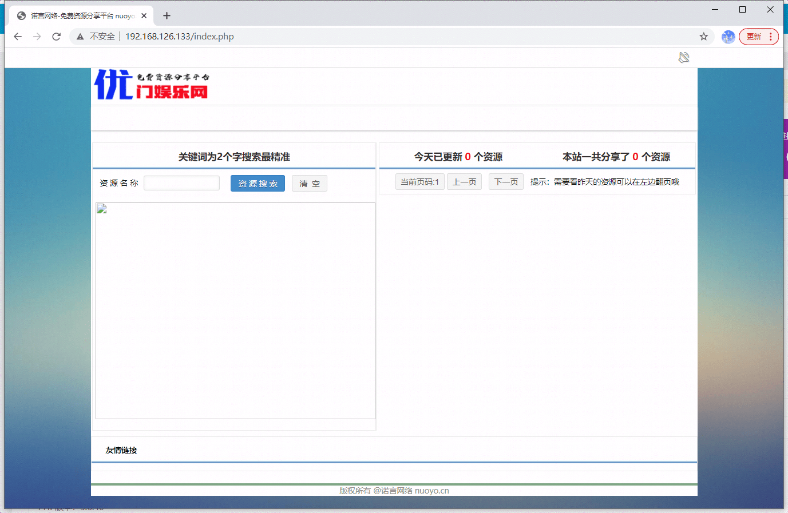The image size is (788, 513).
Task: Click the 清空 clear button
Action: coord(310,184)
